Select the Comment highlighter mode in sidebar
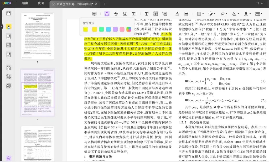Image resolution: width=269 pixels, height=162 pixels. (9, 27)
